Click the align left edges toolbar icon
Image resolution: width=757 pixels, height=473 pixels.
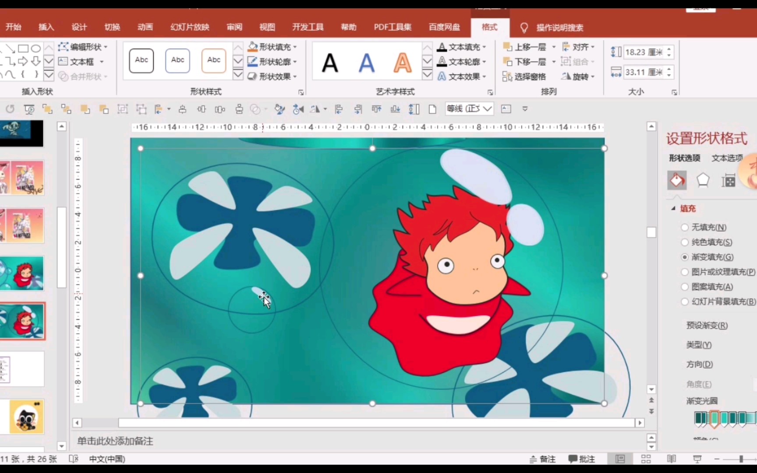[x=339, y=109]
